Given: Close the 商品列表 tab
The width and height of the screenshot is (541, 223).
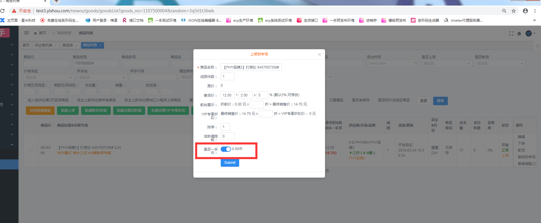Looking at the screenshot, I should click(100, 45).
